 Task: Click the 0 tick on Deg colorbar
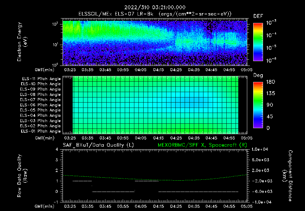click(268, 128)
